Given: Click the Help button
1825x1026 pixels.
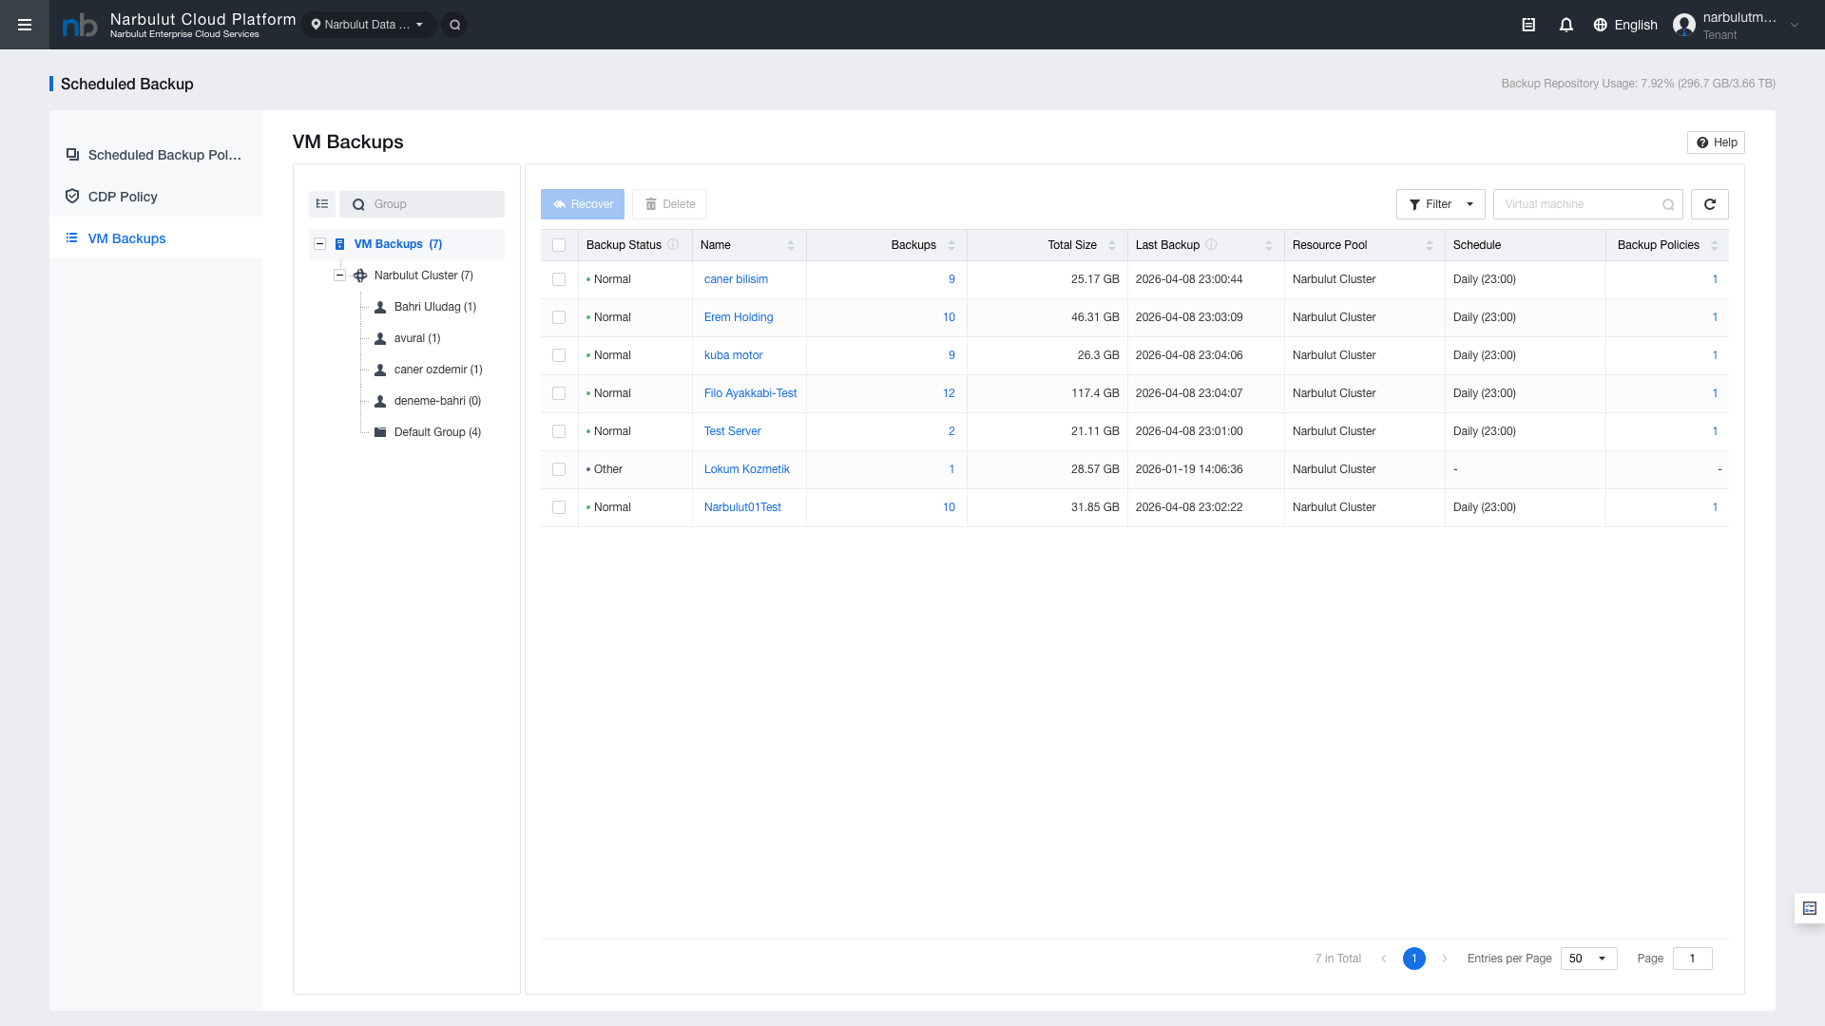Looking at the screenshot, I should [x=1716, y=142].
